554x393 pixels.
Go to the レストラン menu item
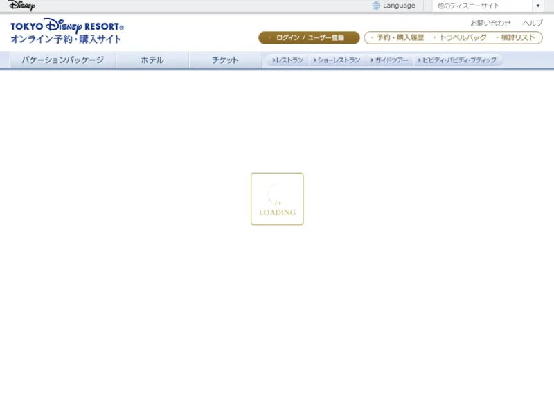[287, 60]
